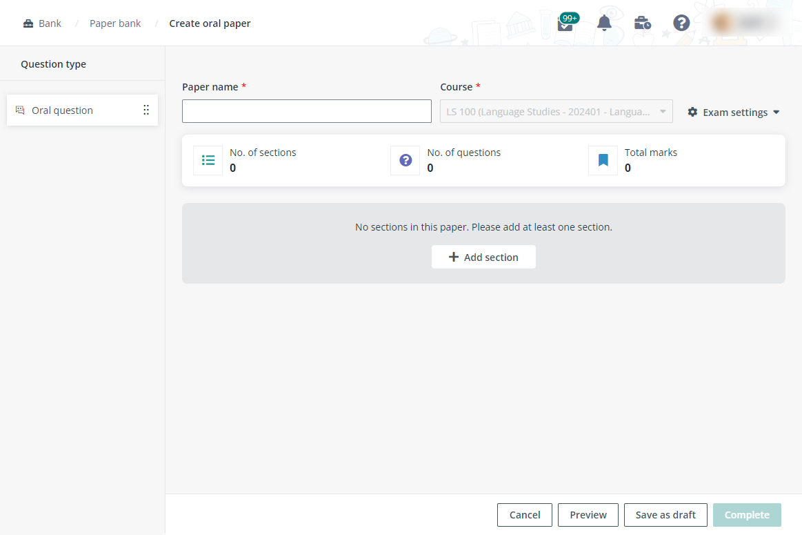
Task: Focus the Paper name input field
Action: pyautogui.click(x=306, y=111)
